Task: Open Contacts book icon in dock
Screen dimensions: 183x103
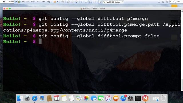Action: pyautogui.click(x=49, y=98)
